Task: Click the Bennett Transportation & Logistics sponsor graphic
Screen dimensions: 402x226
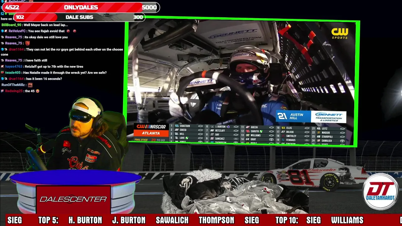Action: point(329,117)
